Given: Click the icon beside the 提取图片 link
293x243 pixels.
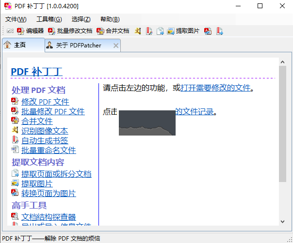Looking at the screenshot, I should point(15,183).
